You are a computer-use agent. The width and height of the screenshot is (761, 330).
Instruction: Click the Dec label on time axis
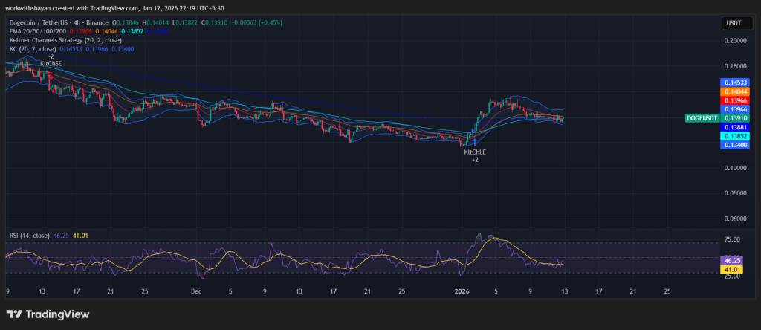pyautogui.click(x=196, y=292)
